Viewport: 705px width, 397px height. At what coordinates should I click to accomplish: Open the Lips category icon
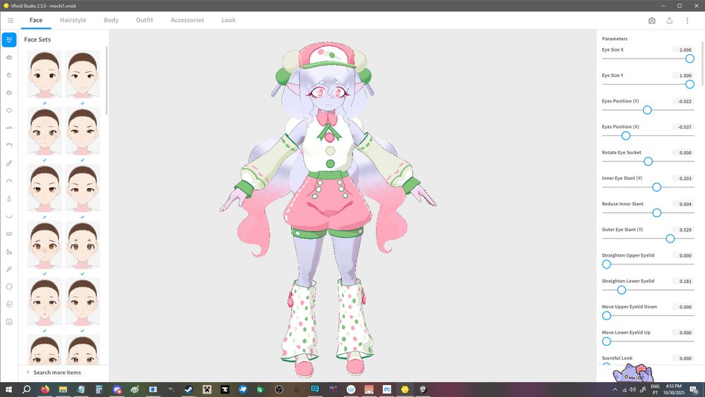tap(9, 234)
